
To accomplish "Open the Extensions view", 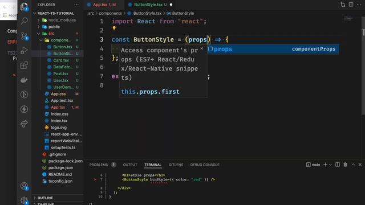I will 24,65.
